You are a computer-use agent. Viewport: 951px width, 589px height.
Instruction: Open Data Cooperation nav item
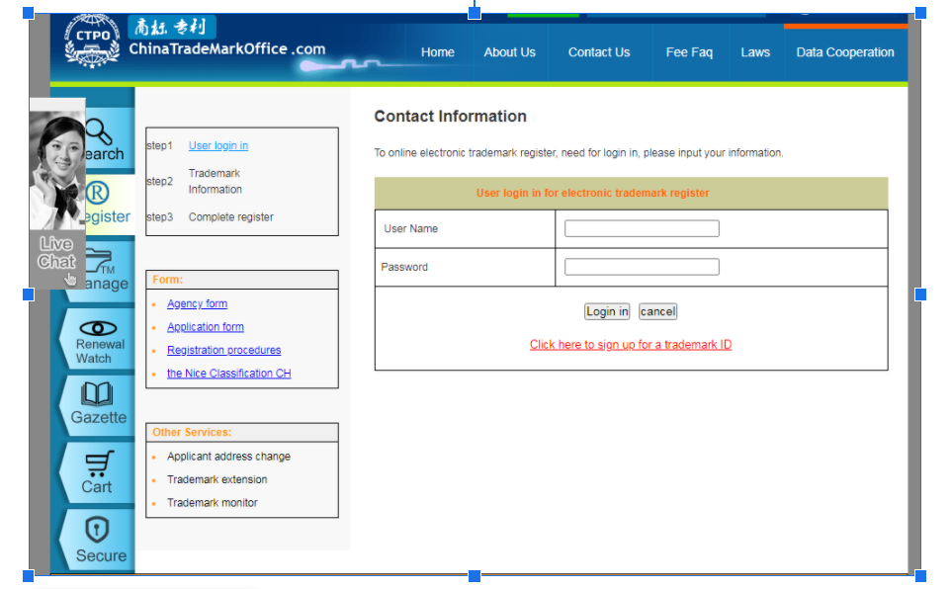(844, 52)
